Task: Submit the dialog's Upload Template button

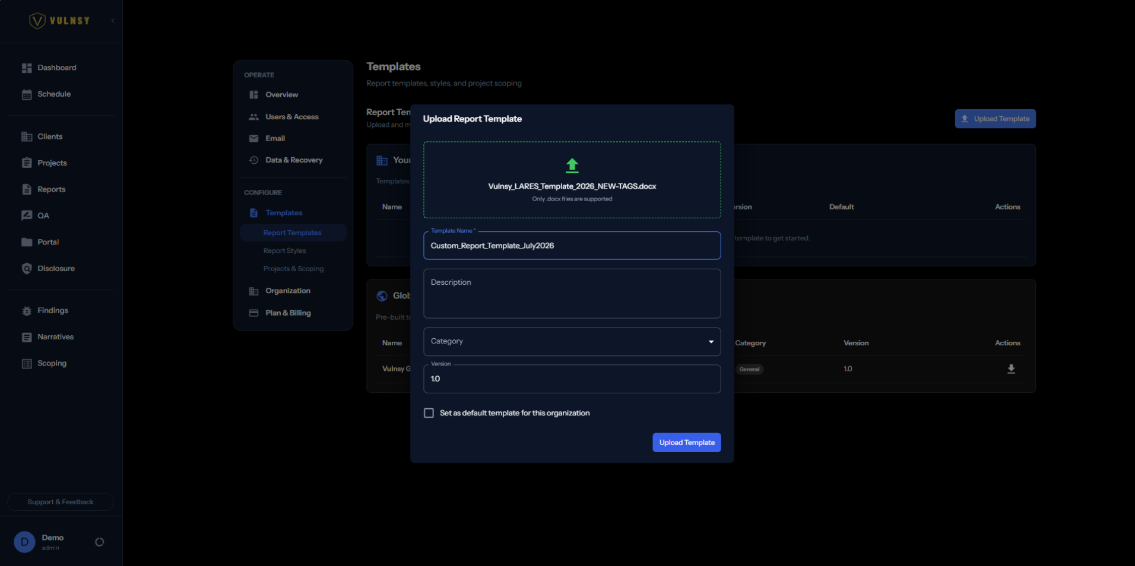Action: [687, 443]
